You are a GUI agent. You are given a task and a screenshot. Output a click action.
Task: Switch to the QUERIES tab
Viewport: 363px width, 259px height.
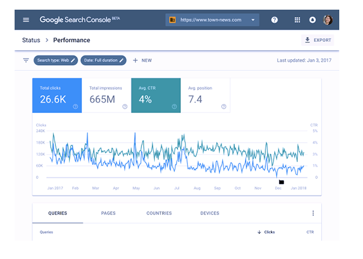pos(58,213)
